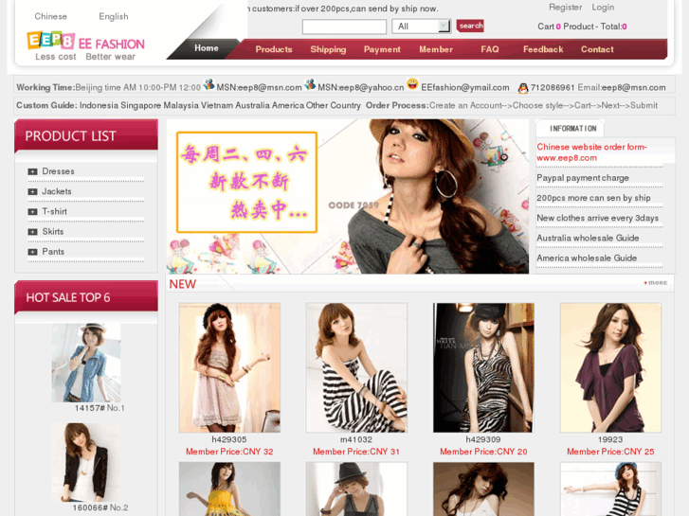689x516 pixels.
Task: Click product name h429309
Action: [483, 439]
